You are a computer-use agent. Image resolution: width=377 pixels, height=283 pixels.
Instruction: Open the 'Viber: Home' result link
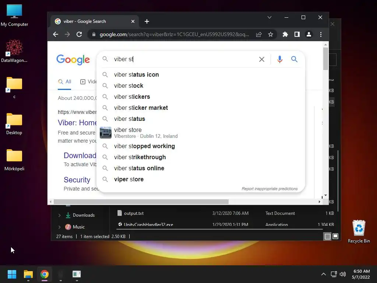pyautogui.click(x=77, y=123)
